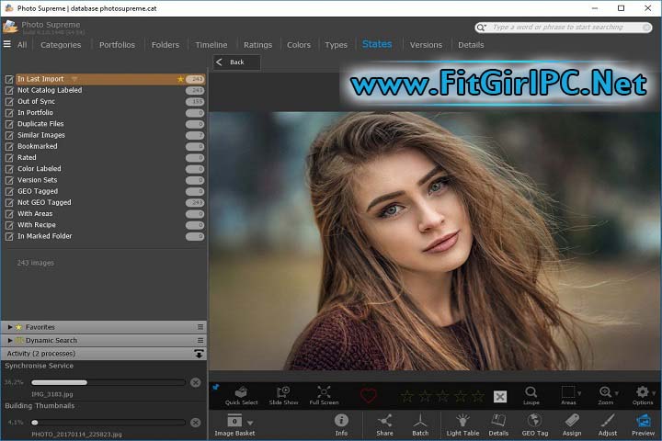This screenshot has width=662, height=441.
Task: Open the Batch processing tool
Action: pyautogui.click(x=420, y=422)
